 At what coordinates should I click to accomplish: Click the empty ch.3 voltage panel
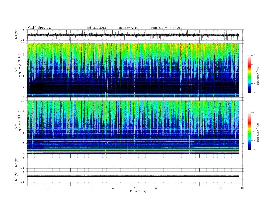click(x=135, y=163)
